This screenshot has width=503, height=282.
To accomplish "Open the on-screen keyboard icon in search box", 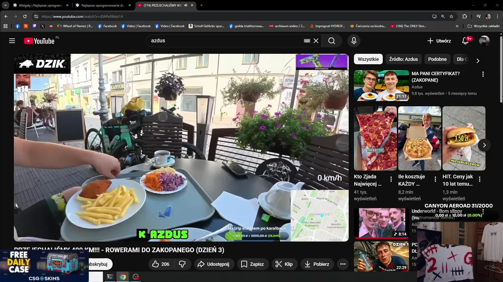I will [307, 41].
